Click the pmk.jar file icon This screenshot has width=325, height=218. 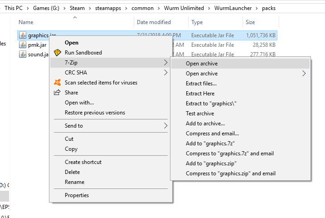click(23, 45)
